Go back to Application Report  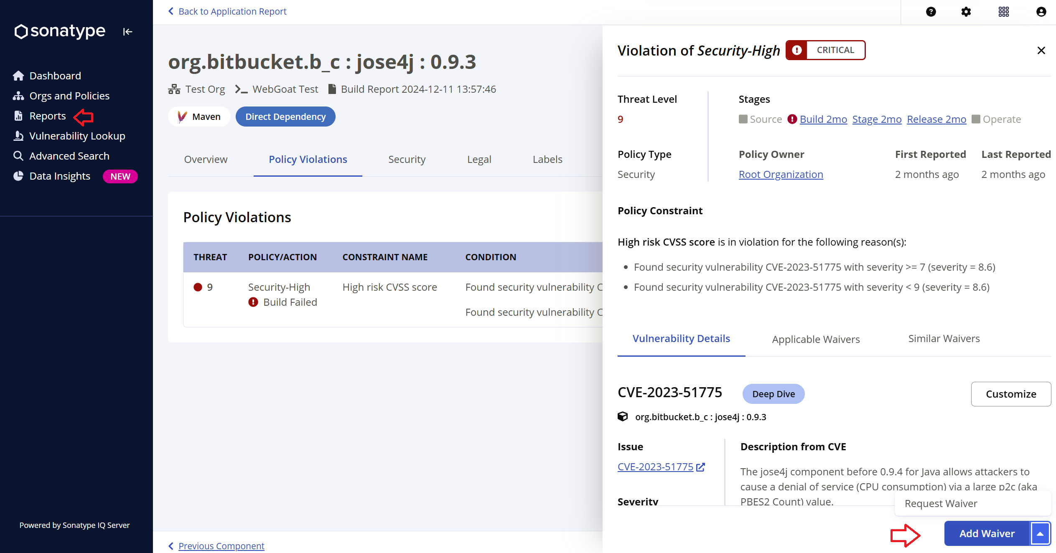point(227,11)
